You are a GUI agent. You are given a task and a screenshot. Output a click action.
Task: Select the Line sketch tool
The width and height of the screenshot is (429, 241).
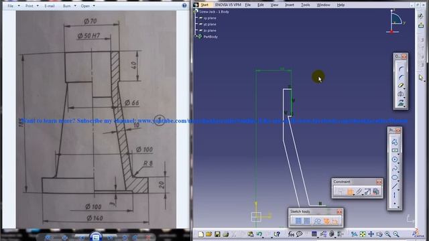click(394, 186)
